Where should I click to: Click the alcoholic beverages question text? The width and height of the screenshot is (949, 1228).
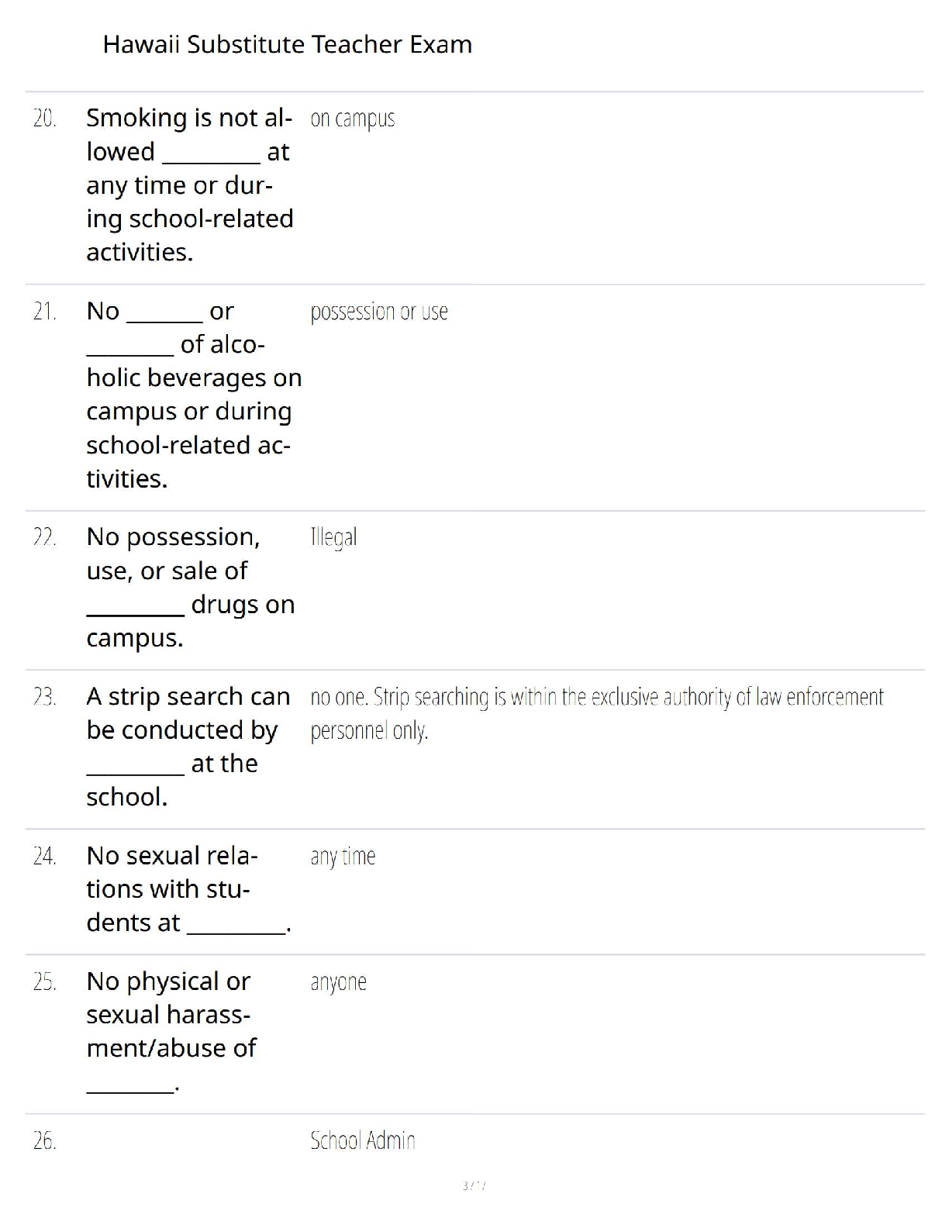click(x=194, y=395)
